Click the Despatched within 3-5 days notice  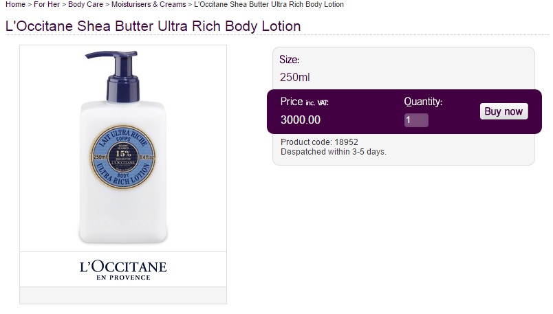(334, 151)
